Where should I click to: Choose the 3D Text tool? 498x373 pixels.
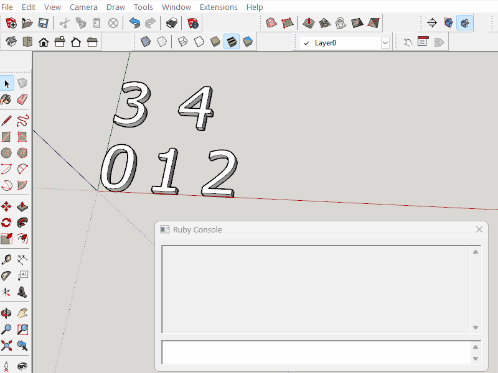click(x=22, y=292)
